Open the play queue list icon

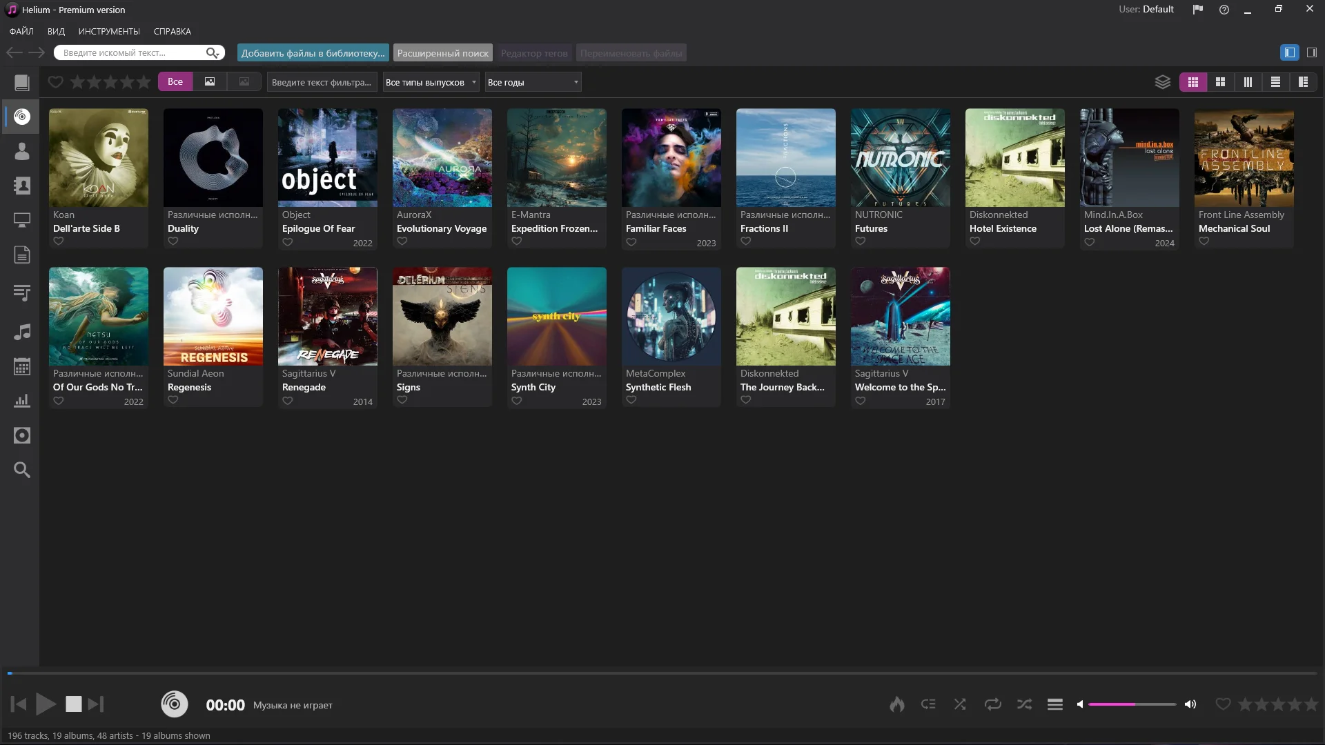tap(1054, 704)
